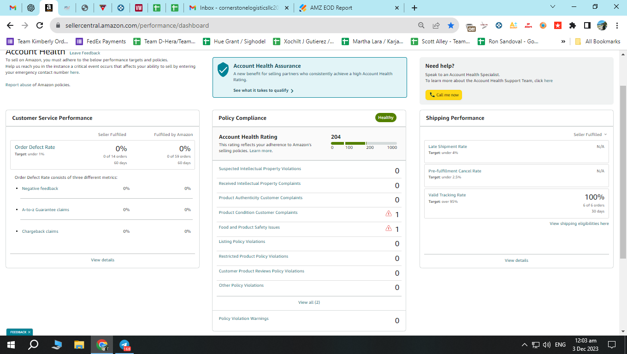Viewport: 627px width, 354px height.
Task: Open See what it takes to qualify
Action: [x=263, y=90]
